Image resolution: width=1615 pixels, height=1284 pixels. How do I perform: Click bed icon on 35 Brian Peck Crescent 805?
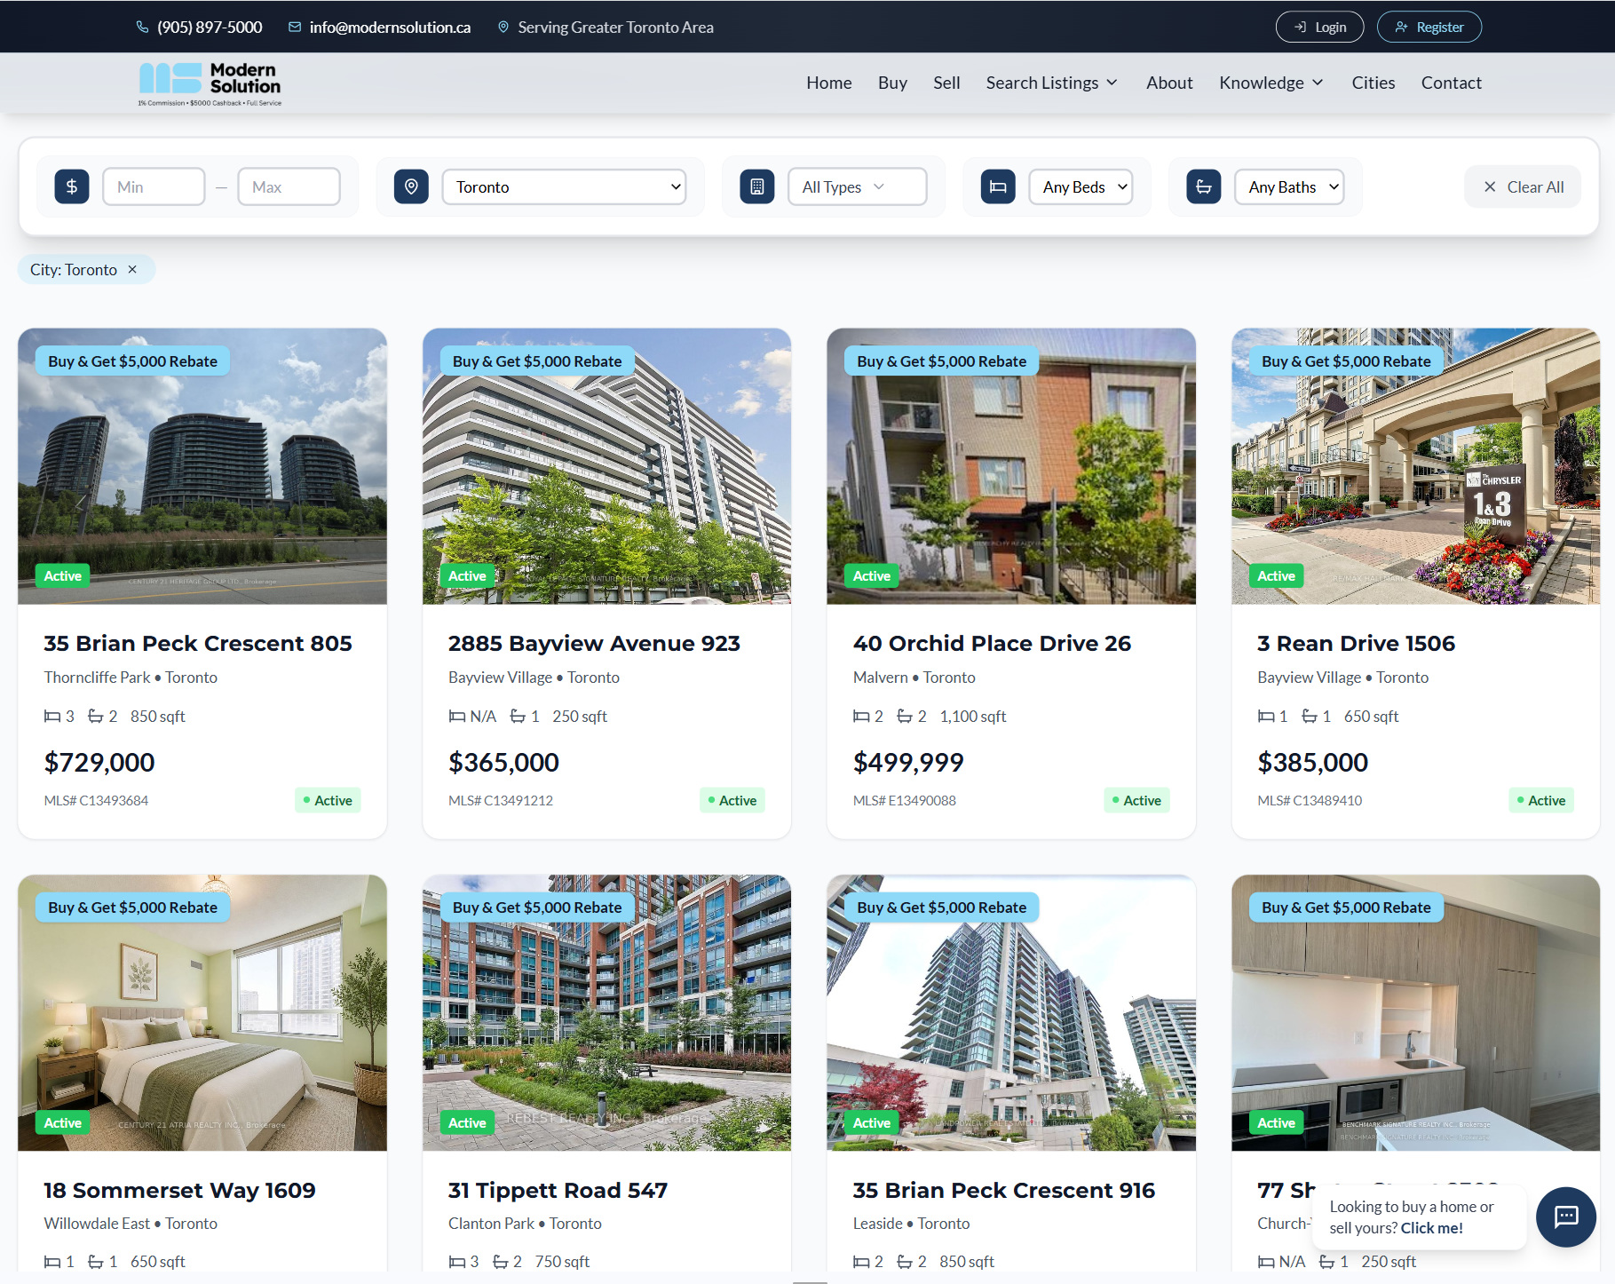point(52,716)
